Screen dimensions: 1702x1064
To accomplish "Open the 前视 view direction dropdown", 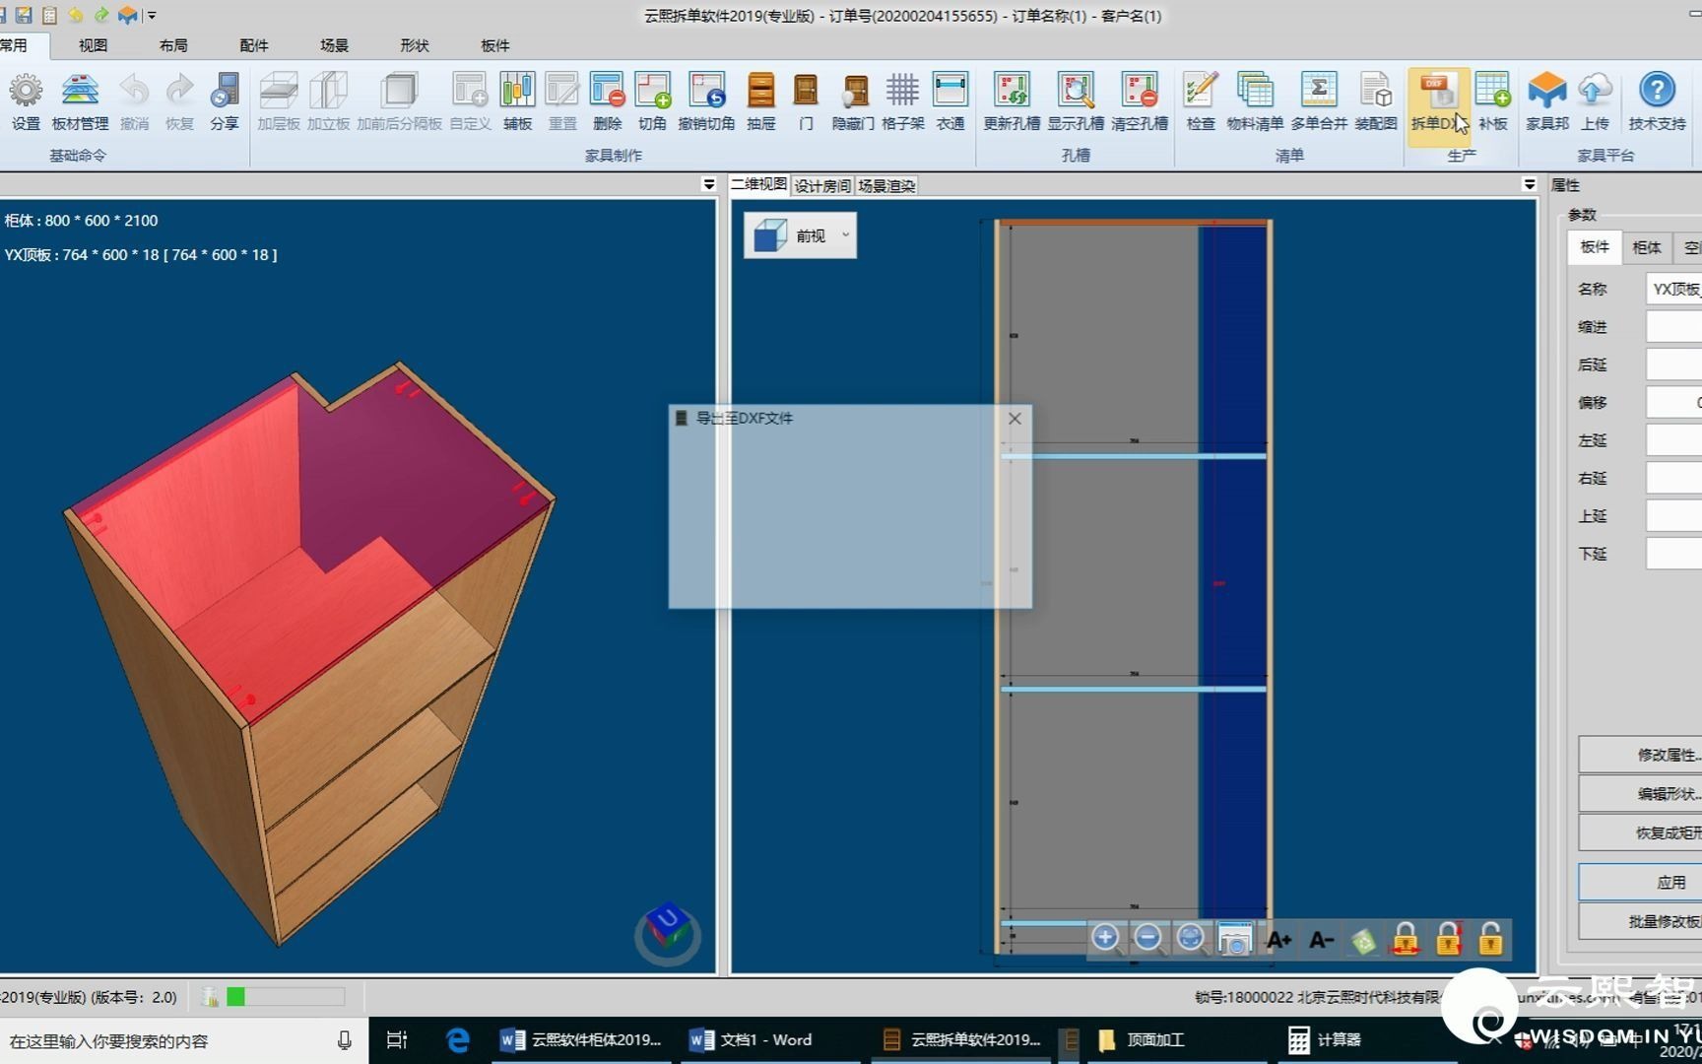I will pyautogui.click(x=801, y=235).
